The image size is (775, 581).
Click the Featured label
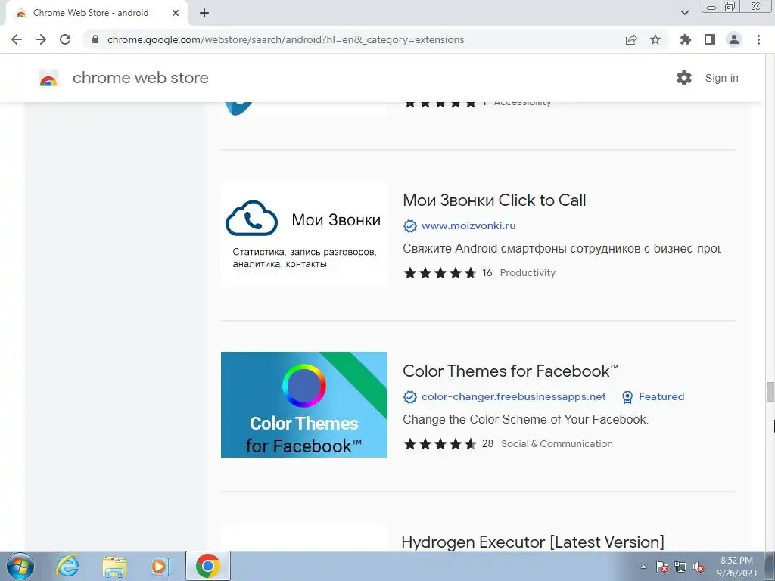point(661,396)
